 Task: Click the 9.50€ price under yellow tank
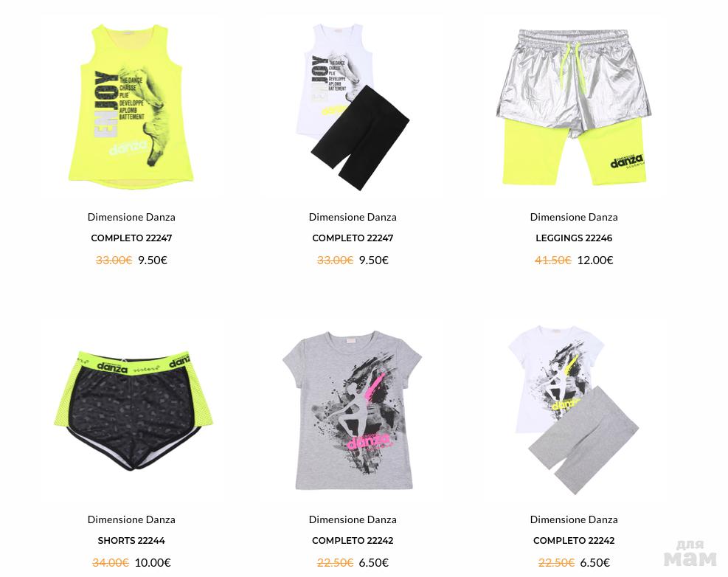pyautogui.click(x=153, y=260)
